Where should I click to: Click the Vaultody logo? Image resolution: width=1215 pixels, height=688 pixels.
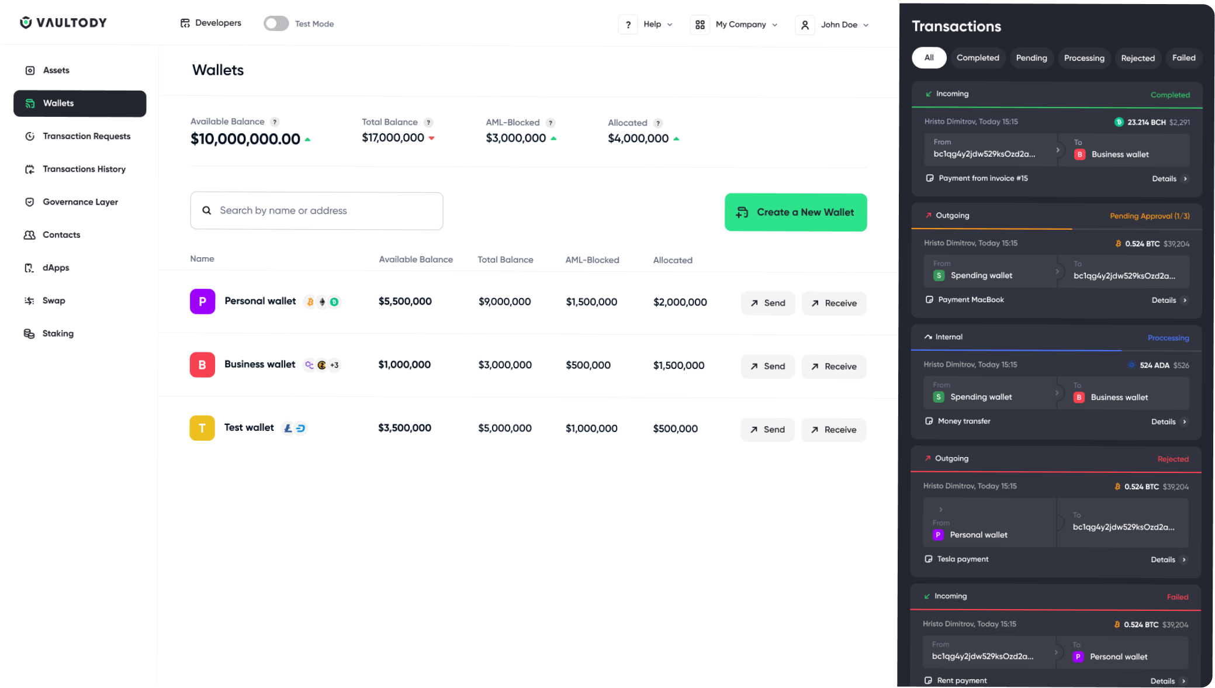(63, 23)
